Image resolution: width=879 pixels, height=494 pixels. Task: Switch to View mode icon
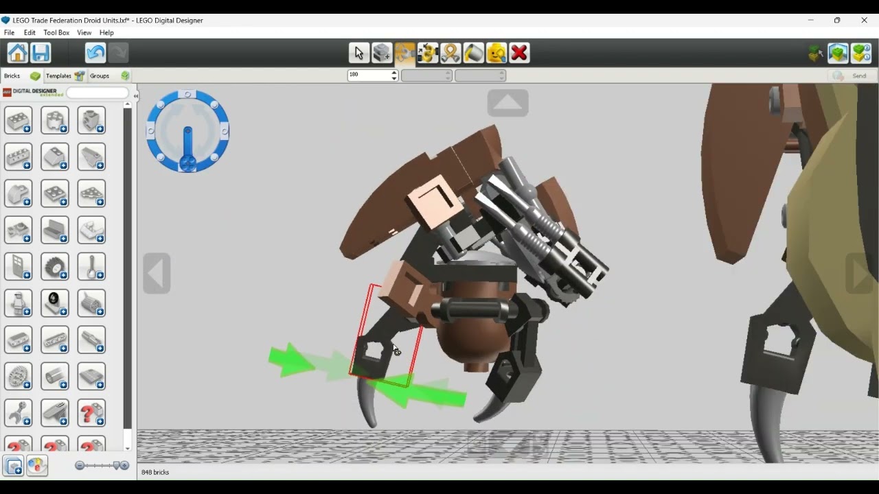(838, 53)
